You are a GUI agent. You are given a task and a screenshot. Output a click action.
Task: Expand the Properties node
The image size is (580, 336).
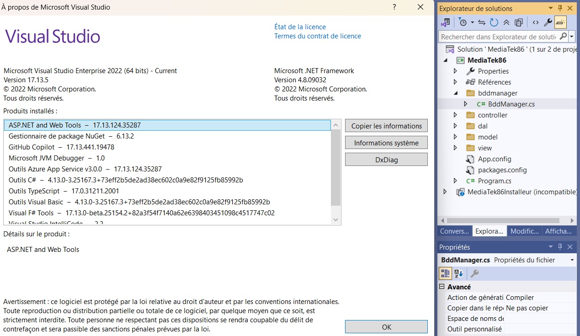click(455, 71)
